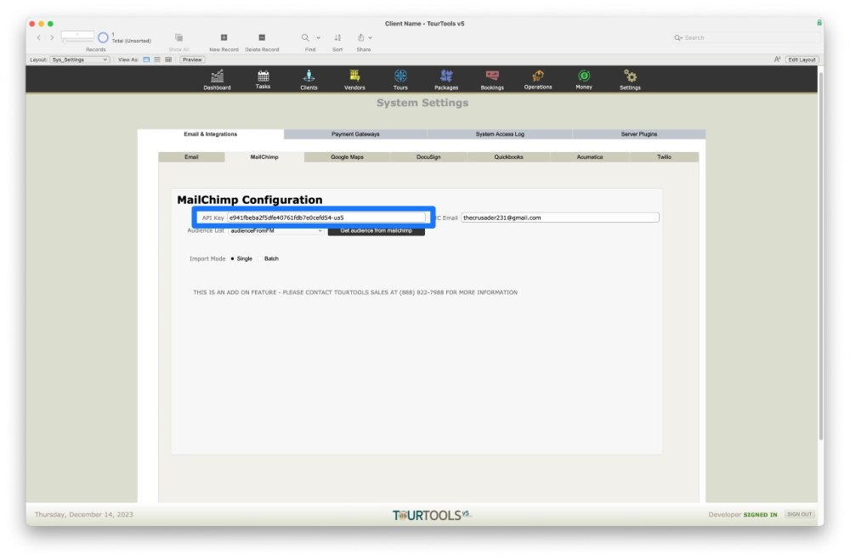
Task: Click the SIGN OUT button
Action: (800, 514)
